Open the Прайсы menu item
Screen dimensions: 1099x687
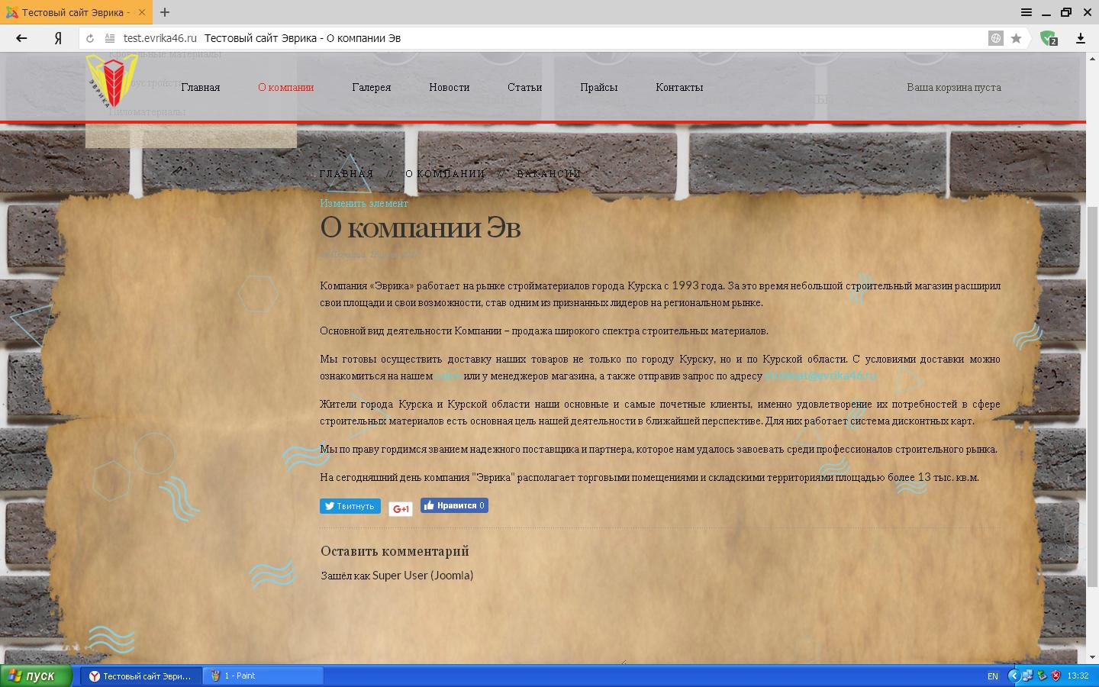point(598,87)
